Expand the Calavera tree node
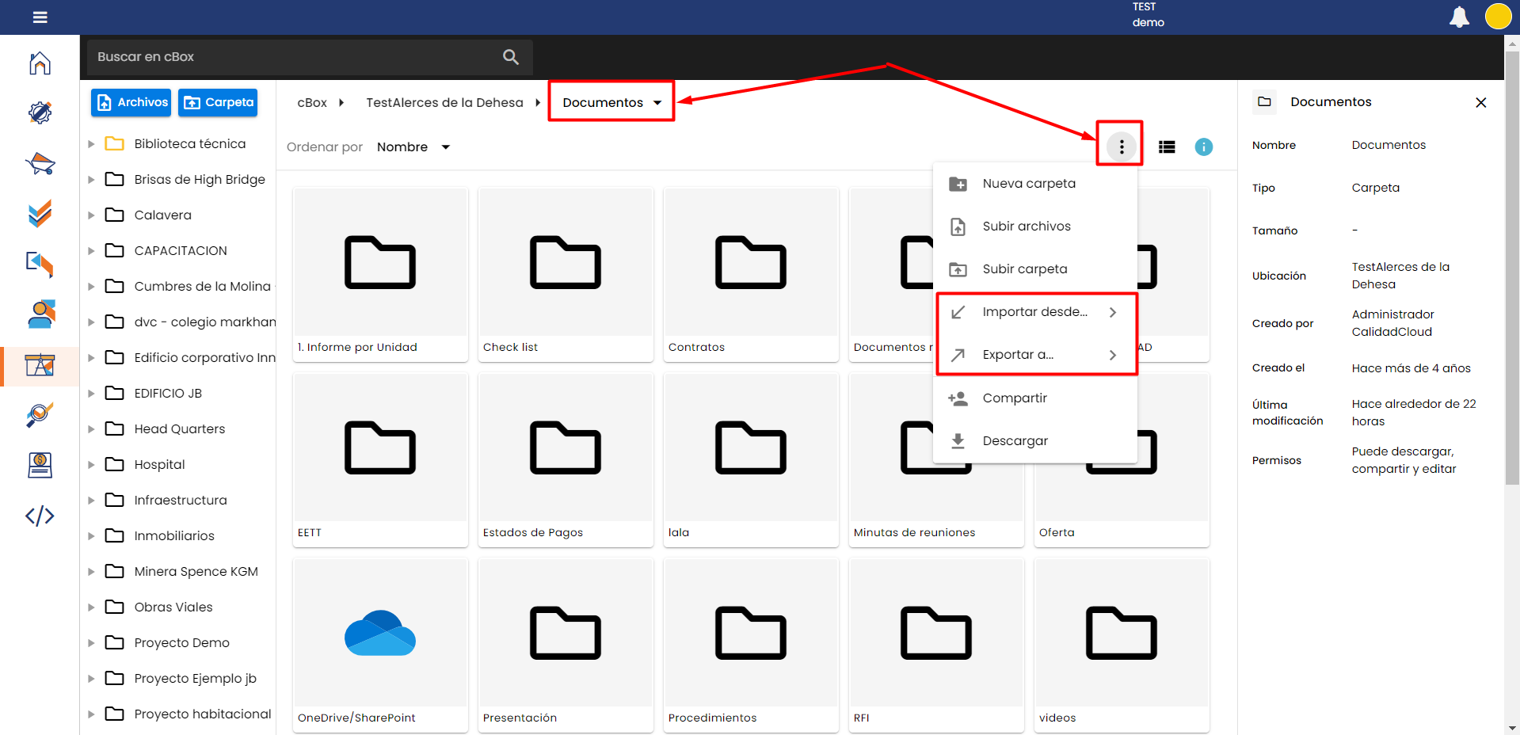 click(x=91, y=215)
